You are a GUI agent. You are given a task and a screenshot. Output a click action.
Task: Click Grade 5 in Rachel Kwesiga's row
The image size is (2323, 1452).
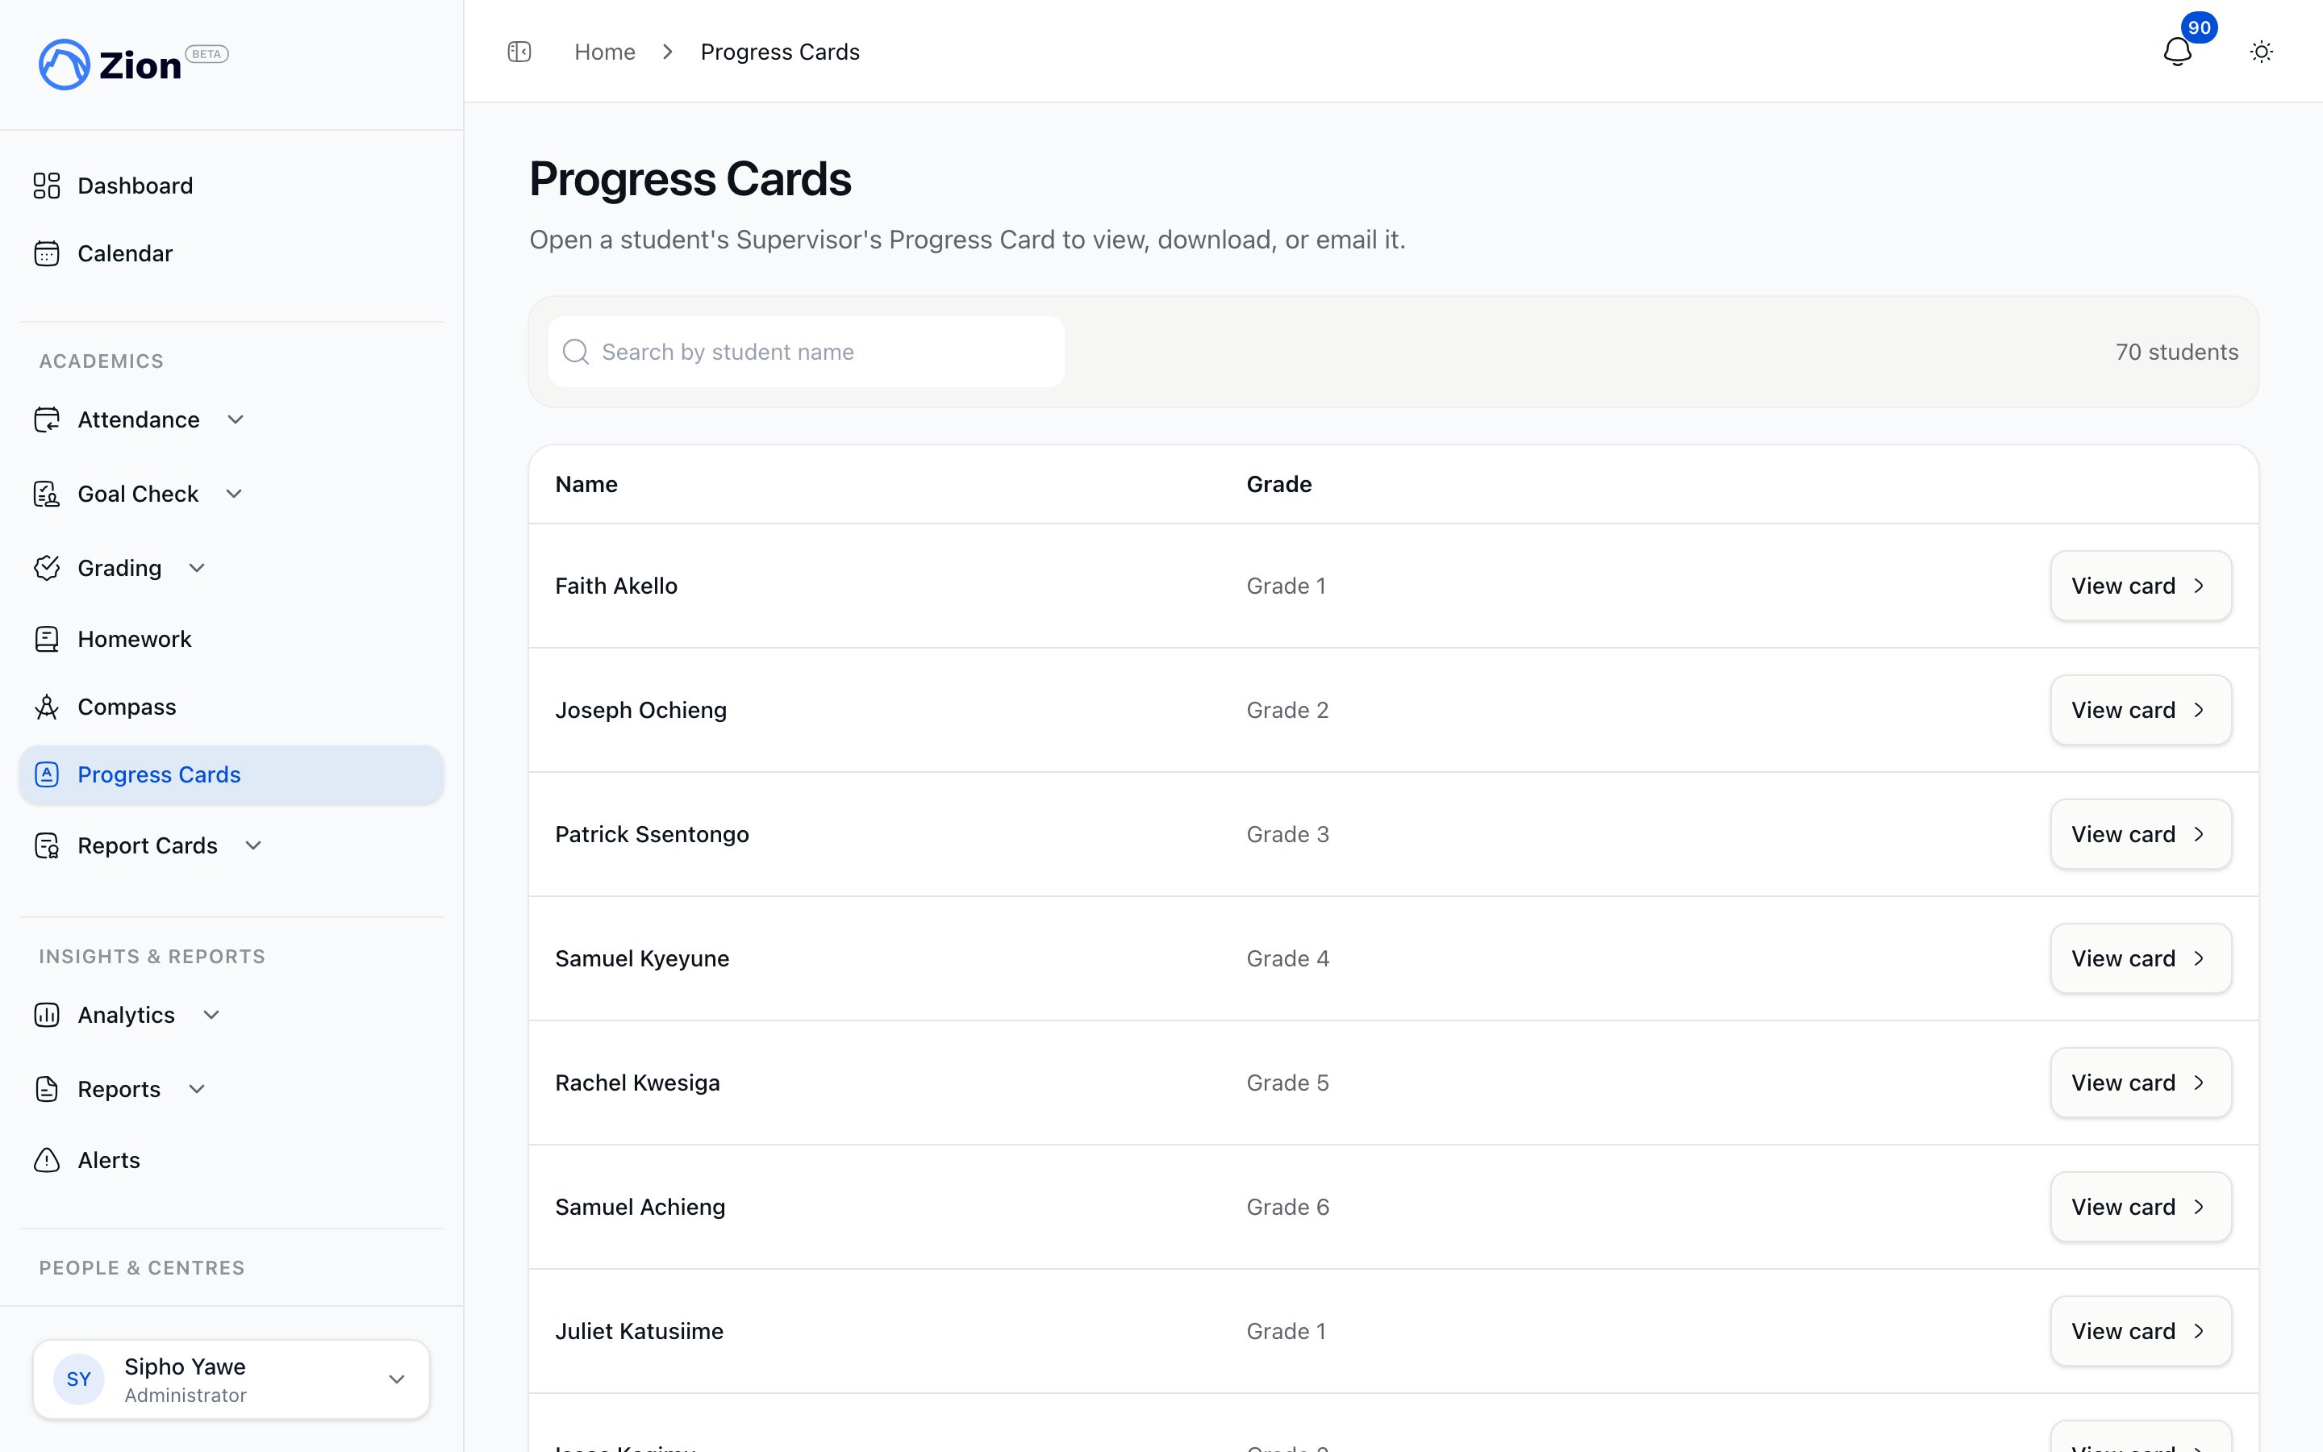coord(1287,1083)
